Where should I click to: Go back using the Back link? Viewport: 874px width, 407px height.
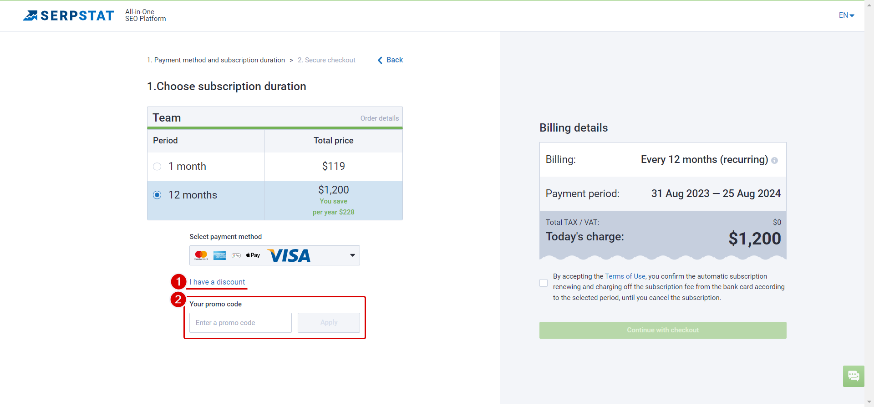tap(395, 60)
